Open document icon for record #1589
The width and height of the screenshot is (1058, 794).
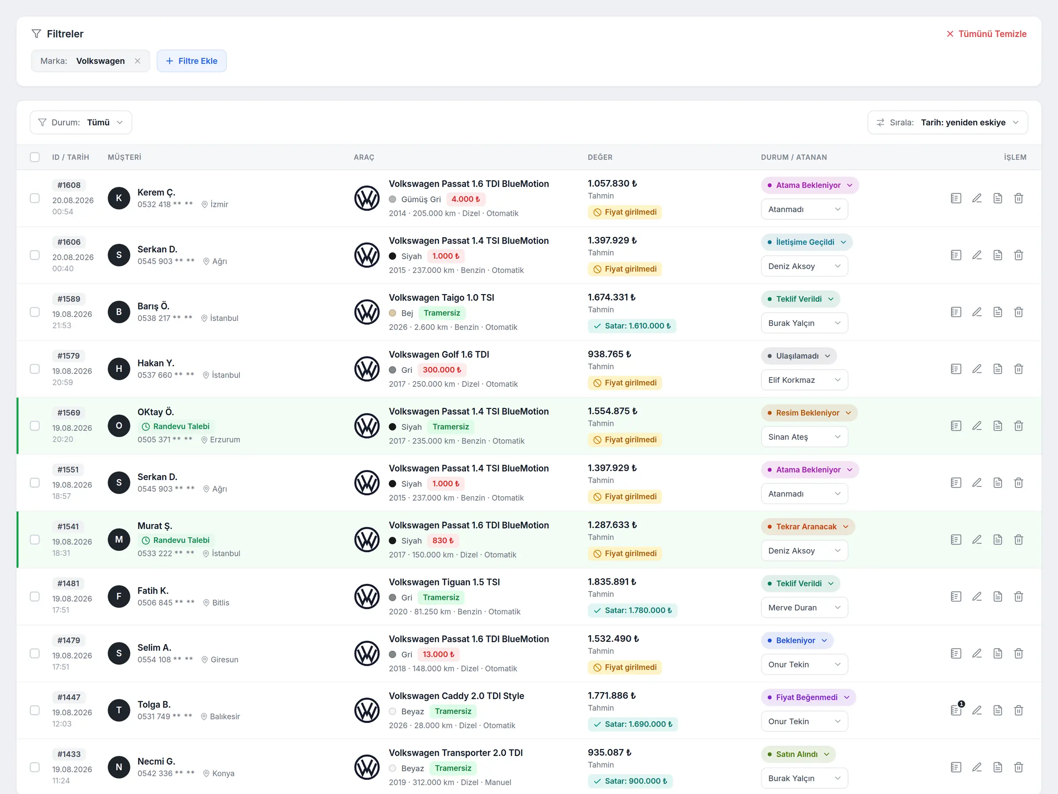coord(998,312)
